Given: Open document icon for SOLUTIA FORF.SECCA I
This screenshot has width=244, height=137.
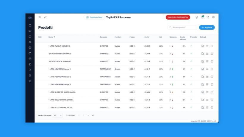Looking at the screenshot, I should pyautogui.click(x=202, y=108).
